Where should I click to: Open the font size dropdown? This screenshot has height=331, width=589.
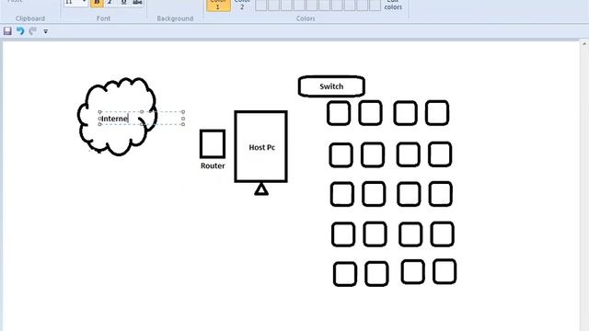[84, 3]
